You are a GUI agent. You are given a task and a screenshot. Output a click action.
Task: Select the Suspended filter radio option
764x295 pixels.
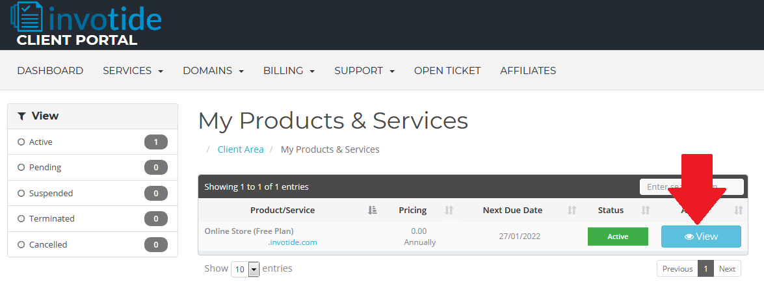coord(21,194)
